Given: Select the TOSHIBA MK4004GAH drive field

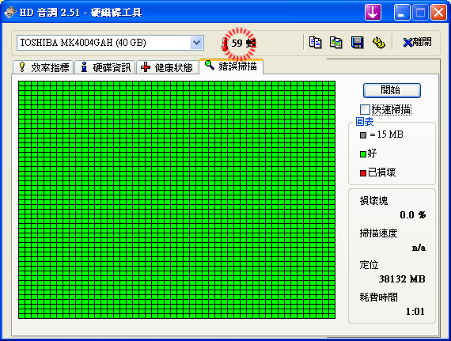Looking at the screenshot, I should [110, 43].
